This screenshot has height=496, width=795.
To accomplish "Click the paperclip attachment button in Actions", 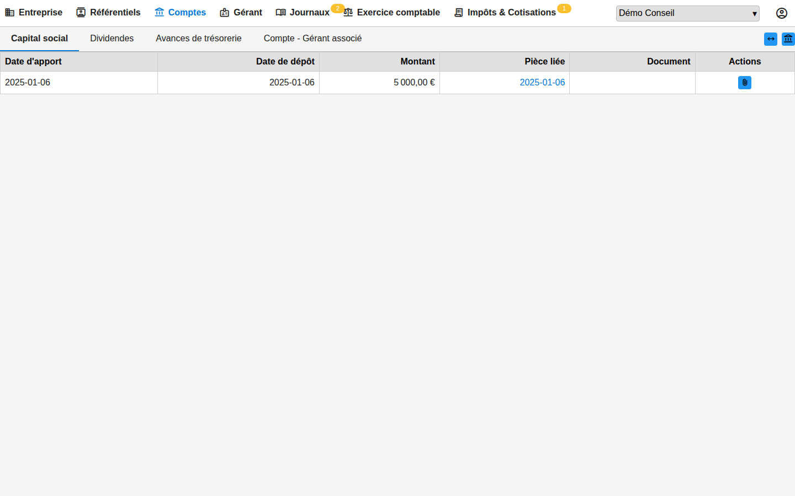I will [745, 83].
